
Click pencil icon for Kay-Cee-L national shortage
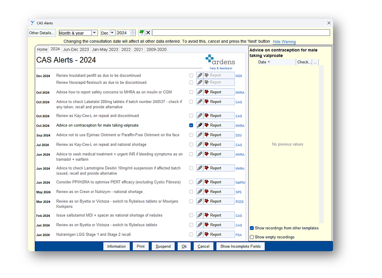(200, 144)
